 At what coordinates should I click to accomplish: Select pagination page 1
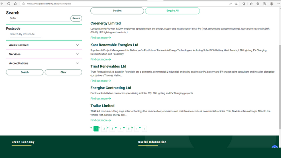pos(96,129)
